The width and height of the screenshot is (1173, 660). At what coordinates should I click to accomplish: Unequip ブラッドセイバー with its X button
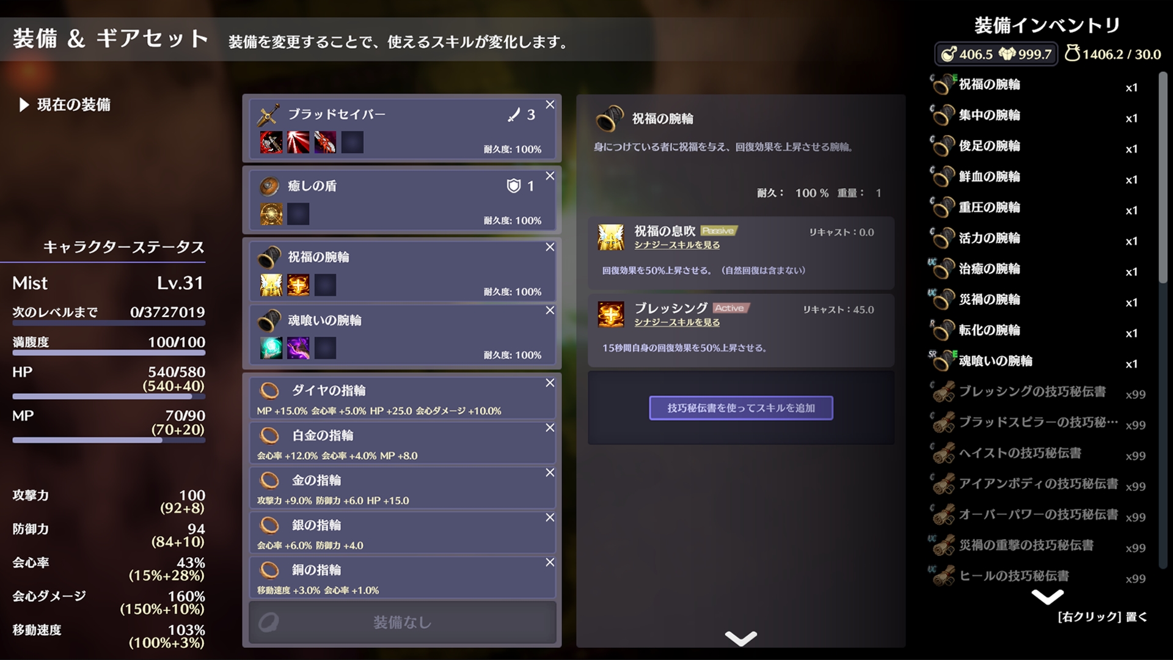(x=550, y=105)
